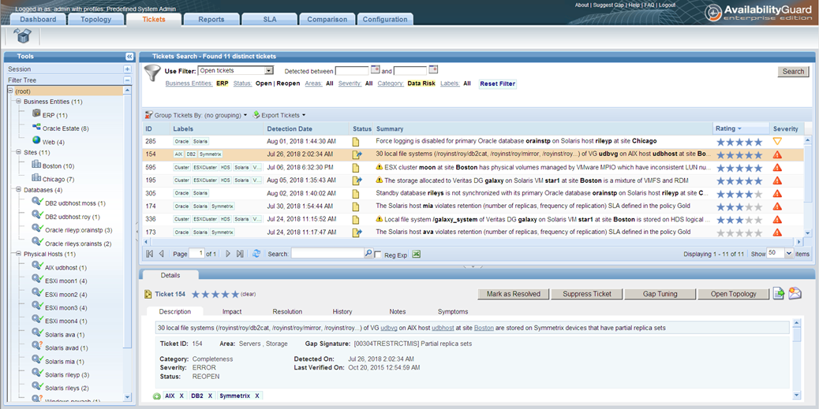Click the grid Search text field
The width and height of the screenshot is (819, 409).
[x=327, y=254]
